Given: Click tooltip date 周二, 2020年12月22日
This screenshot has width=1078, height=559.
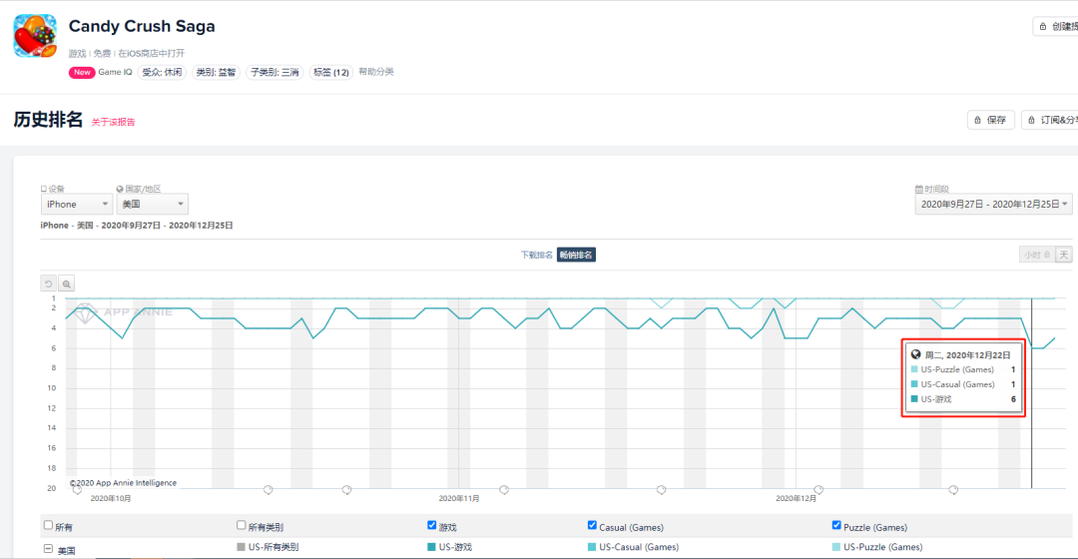Looking at the screenshot, I should point(967,355).
